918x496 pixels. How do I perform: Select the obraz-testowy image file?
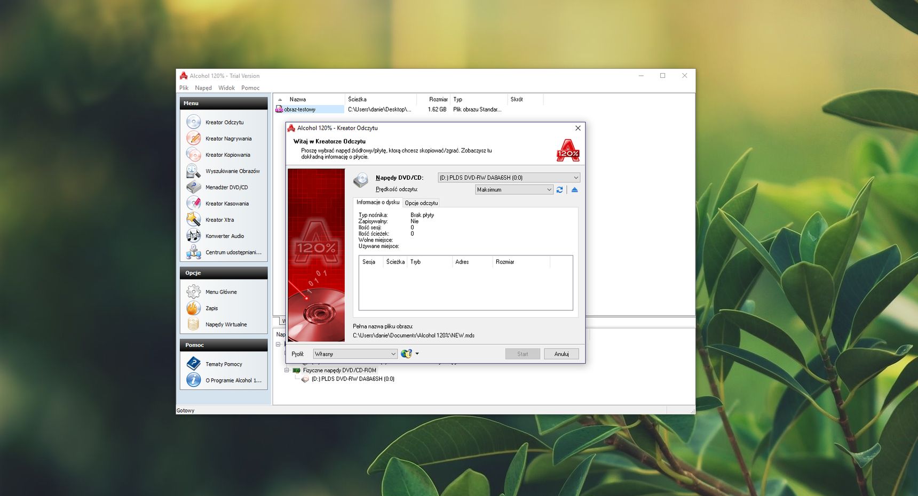[299, 109]
